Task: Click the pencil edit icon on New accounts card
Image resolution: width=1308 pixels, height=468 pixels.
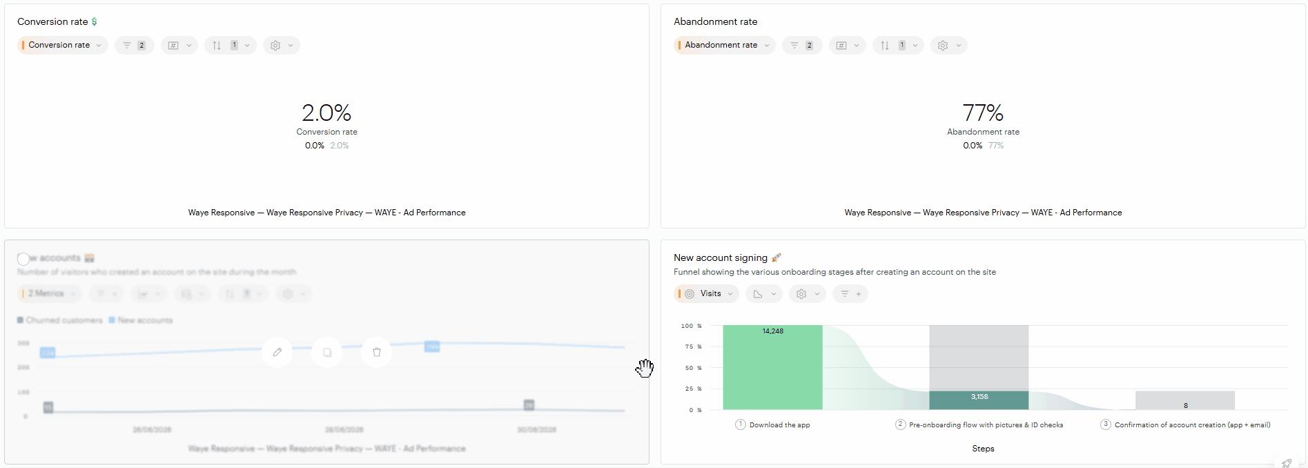Action: point(277,352)
